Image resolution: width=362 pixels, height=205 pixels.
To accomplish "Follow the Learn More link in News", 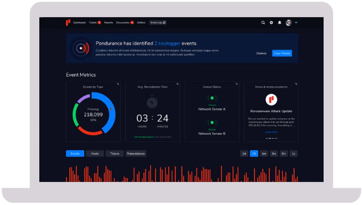I will [271, 132].
